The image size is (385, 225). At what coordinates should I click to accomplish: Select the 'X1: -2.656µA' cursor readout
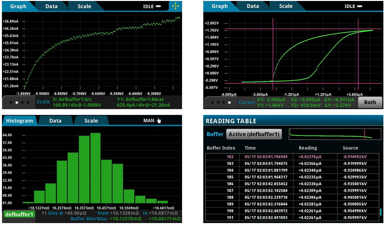coord(271,100)
